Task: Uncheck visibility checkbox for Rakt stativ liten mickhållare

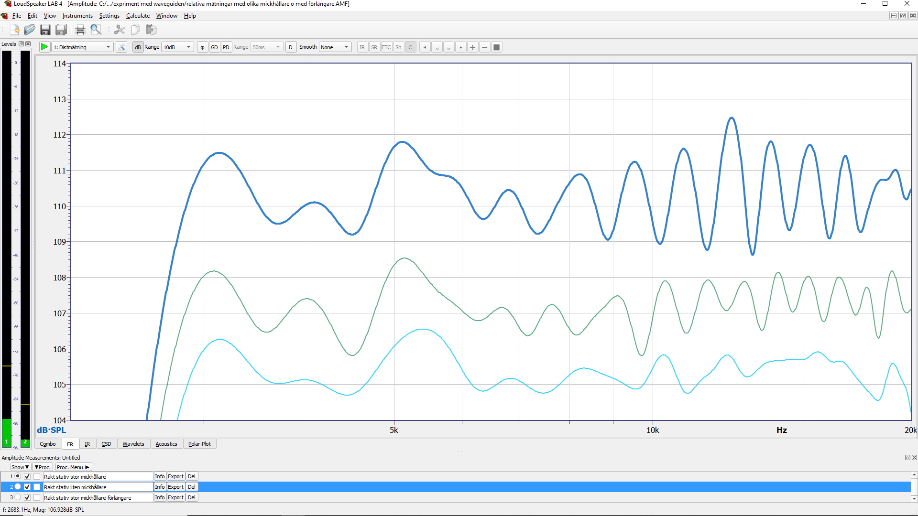Action: [27, 487]
